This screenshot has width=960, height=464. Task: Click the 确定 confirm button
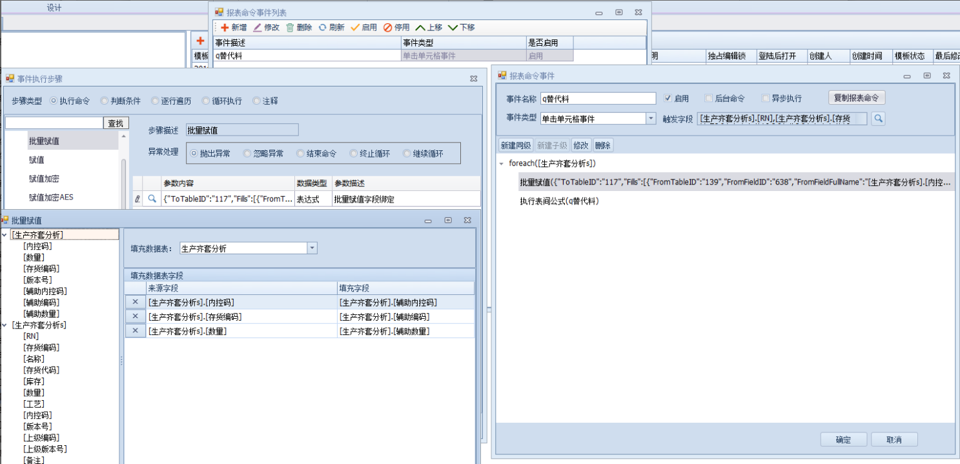pyautogui.click(x=843, y=439)
